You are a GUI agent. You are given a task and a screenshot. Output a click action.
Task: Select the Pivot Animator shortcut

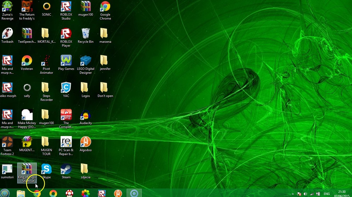tap(46, 65)
